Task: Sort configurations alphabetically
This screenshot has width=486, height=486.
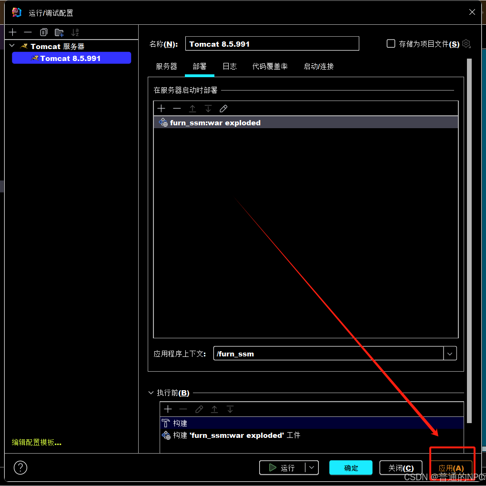Action: (x=75, y=32)
